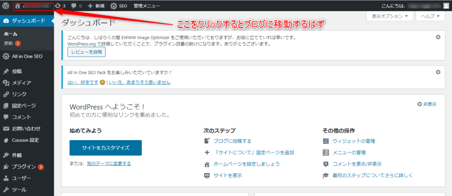Screen dimensions: 452x196
Task: Click the home site icon in admin bar
Action: 17,7
